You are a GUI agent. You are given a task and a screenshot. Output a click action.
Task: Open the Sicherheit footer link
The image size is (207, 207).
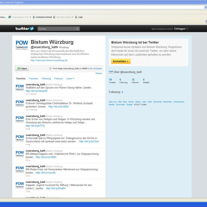tap(157, 102)
